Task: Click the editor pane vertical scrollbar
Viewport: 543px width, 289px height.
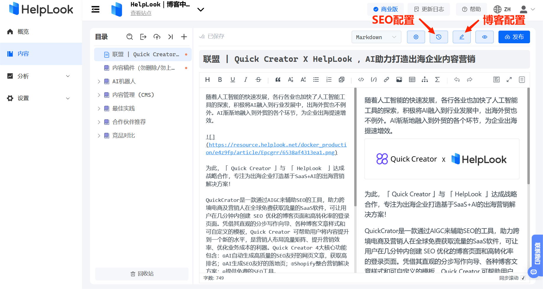Action: point(355,147)
